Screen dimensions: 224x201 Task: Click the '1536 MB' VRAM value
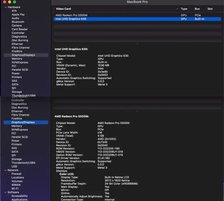point(104,65)
